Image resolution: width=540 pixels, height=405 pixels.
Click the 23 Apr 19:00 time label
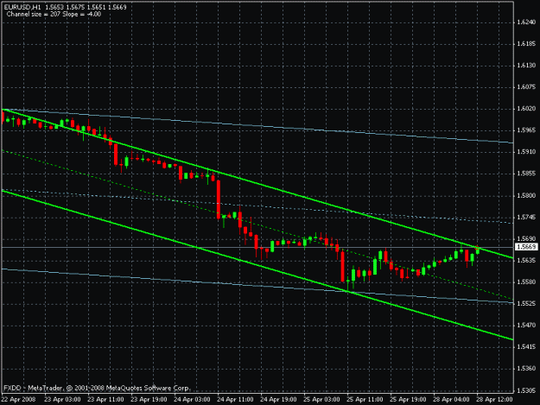[149, 400]
